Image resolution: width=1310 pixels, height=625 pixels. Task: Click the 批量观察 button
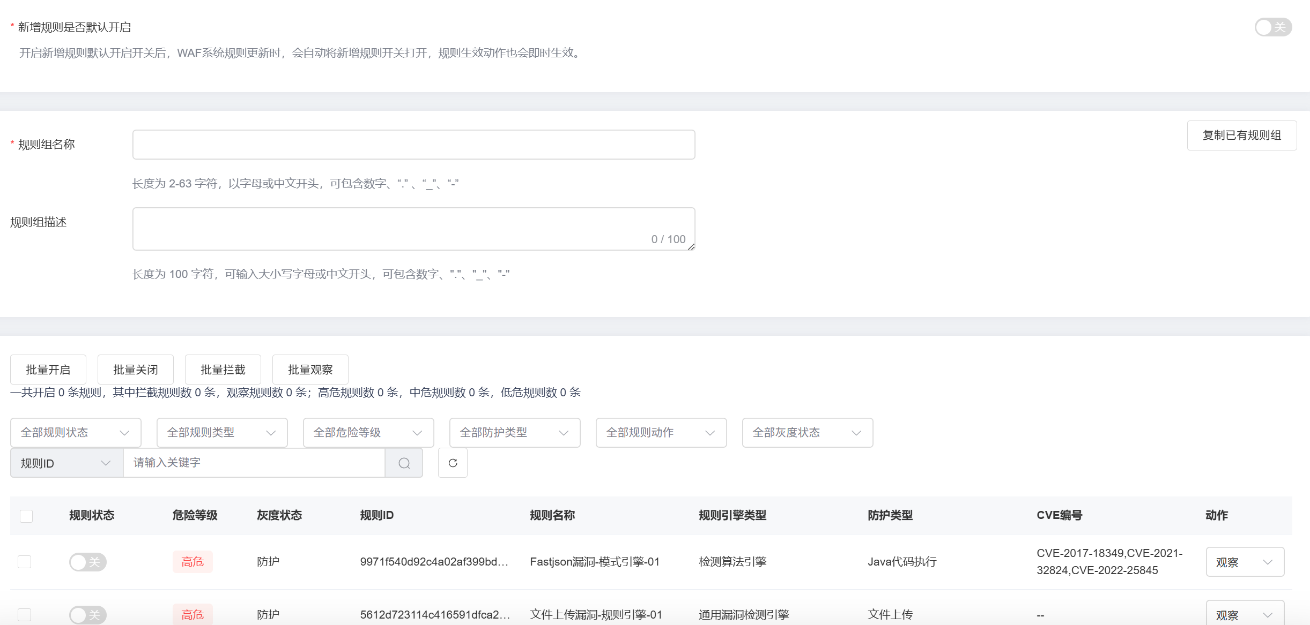(310, 370)
